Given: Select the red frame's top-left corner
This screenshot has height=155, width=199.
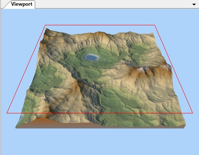Looking at the screenshot, I should click(x=45, y=25).
